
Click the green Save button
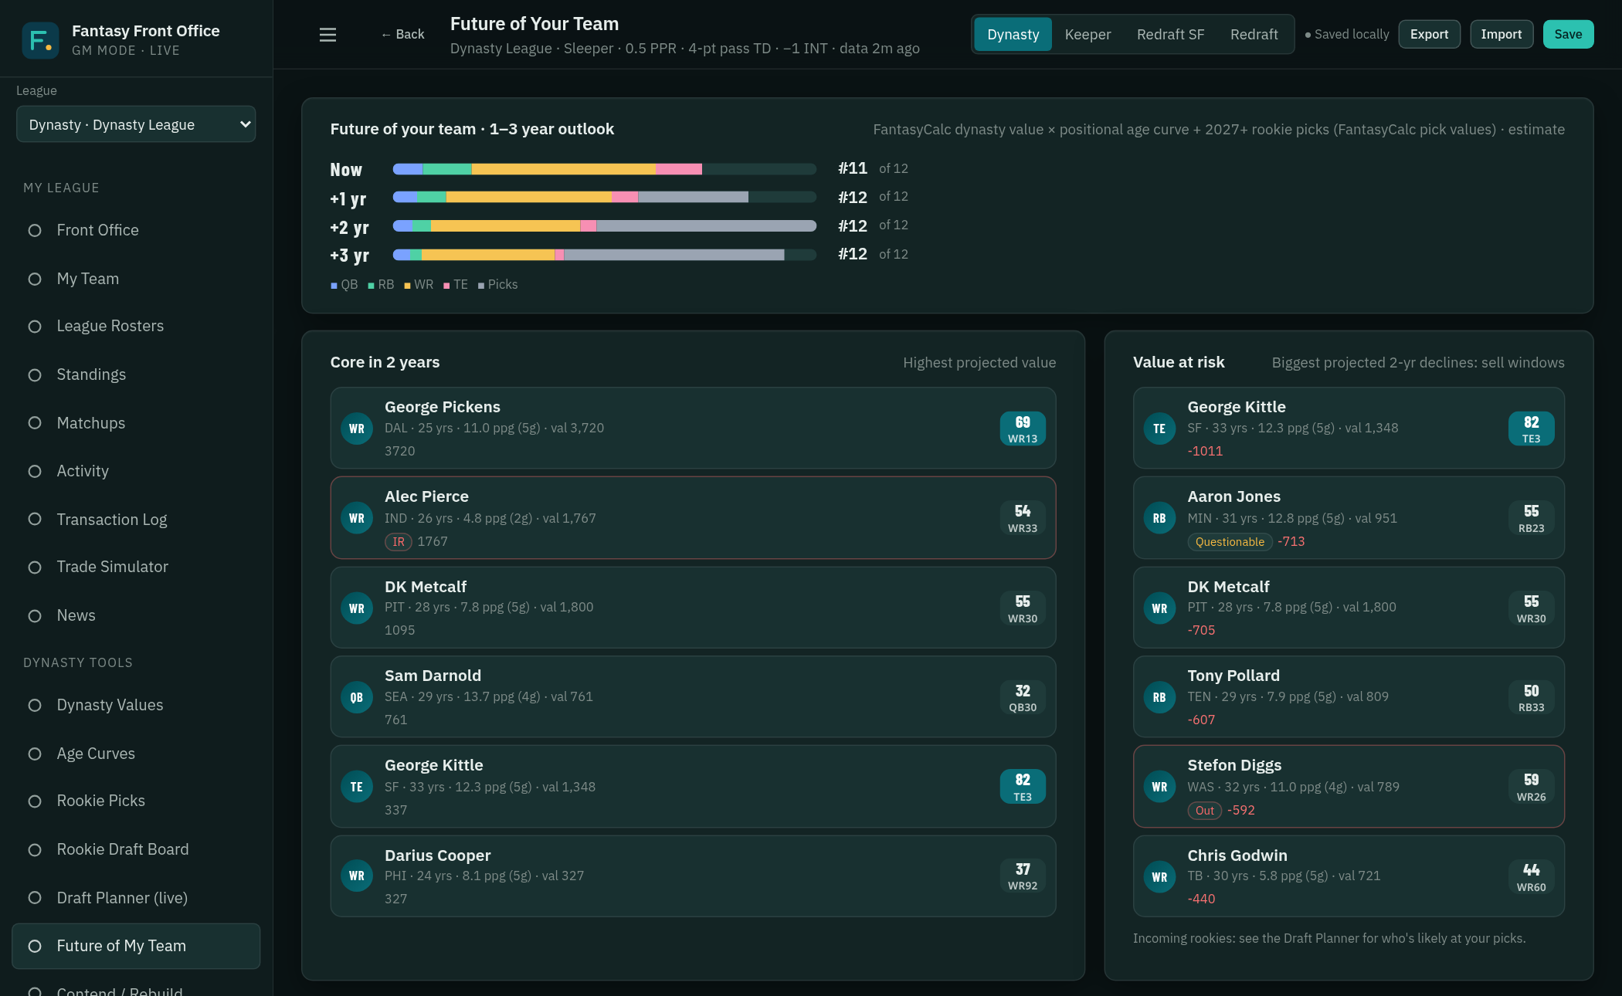pos(1568,34)
